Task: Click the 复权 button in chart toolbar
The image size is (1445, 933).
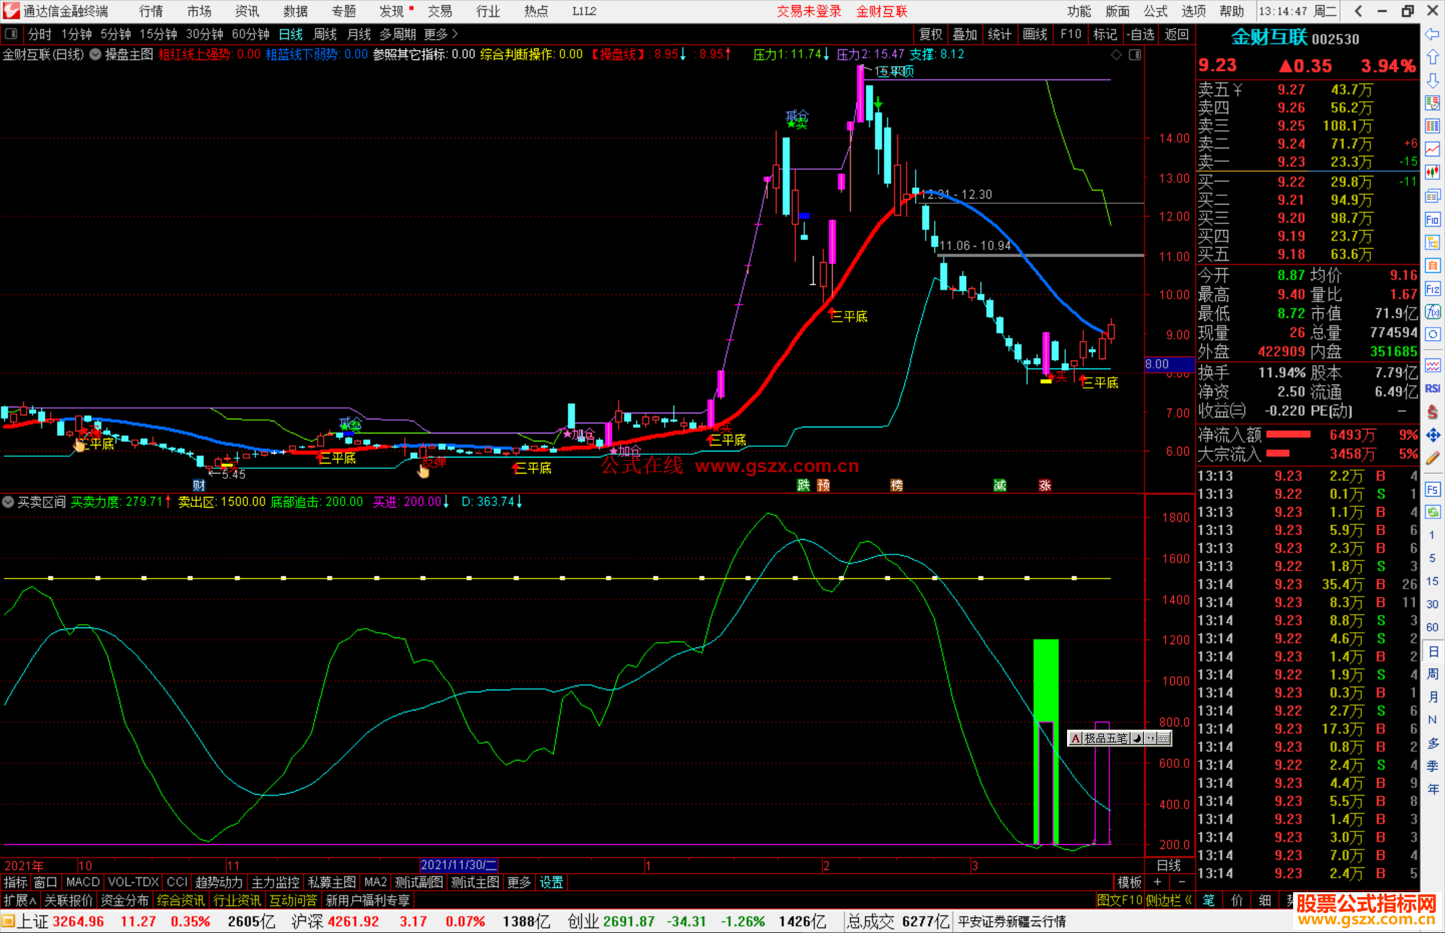Action: [x=931, y=34]
